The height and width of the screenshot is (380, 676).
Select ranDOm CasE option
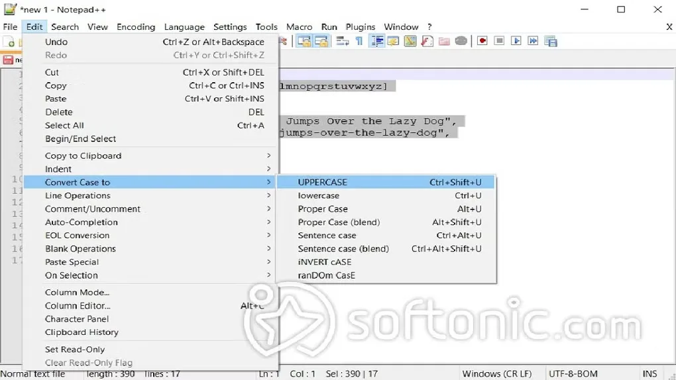point(386,275)
